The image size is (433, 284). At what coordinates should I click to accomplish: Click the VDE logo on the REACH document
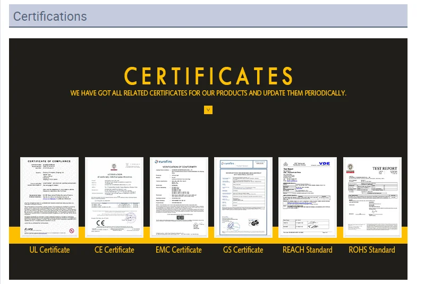(x=324, y=164)
